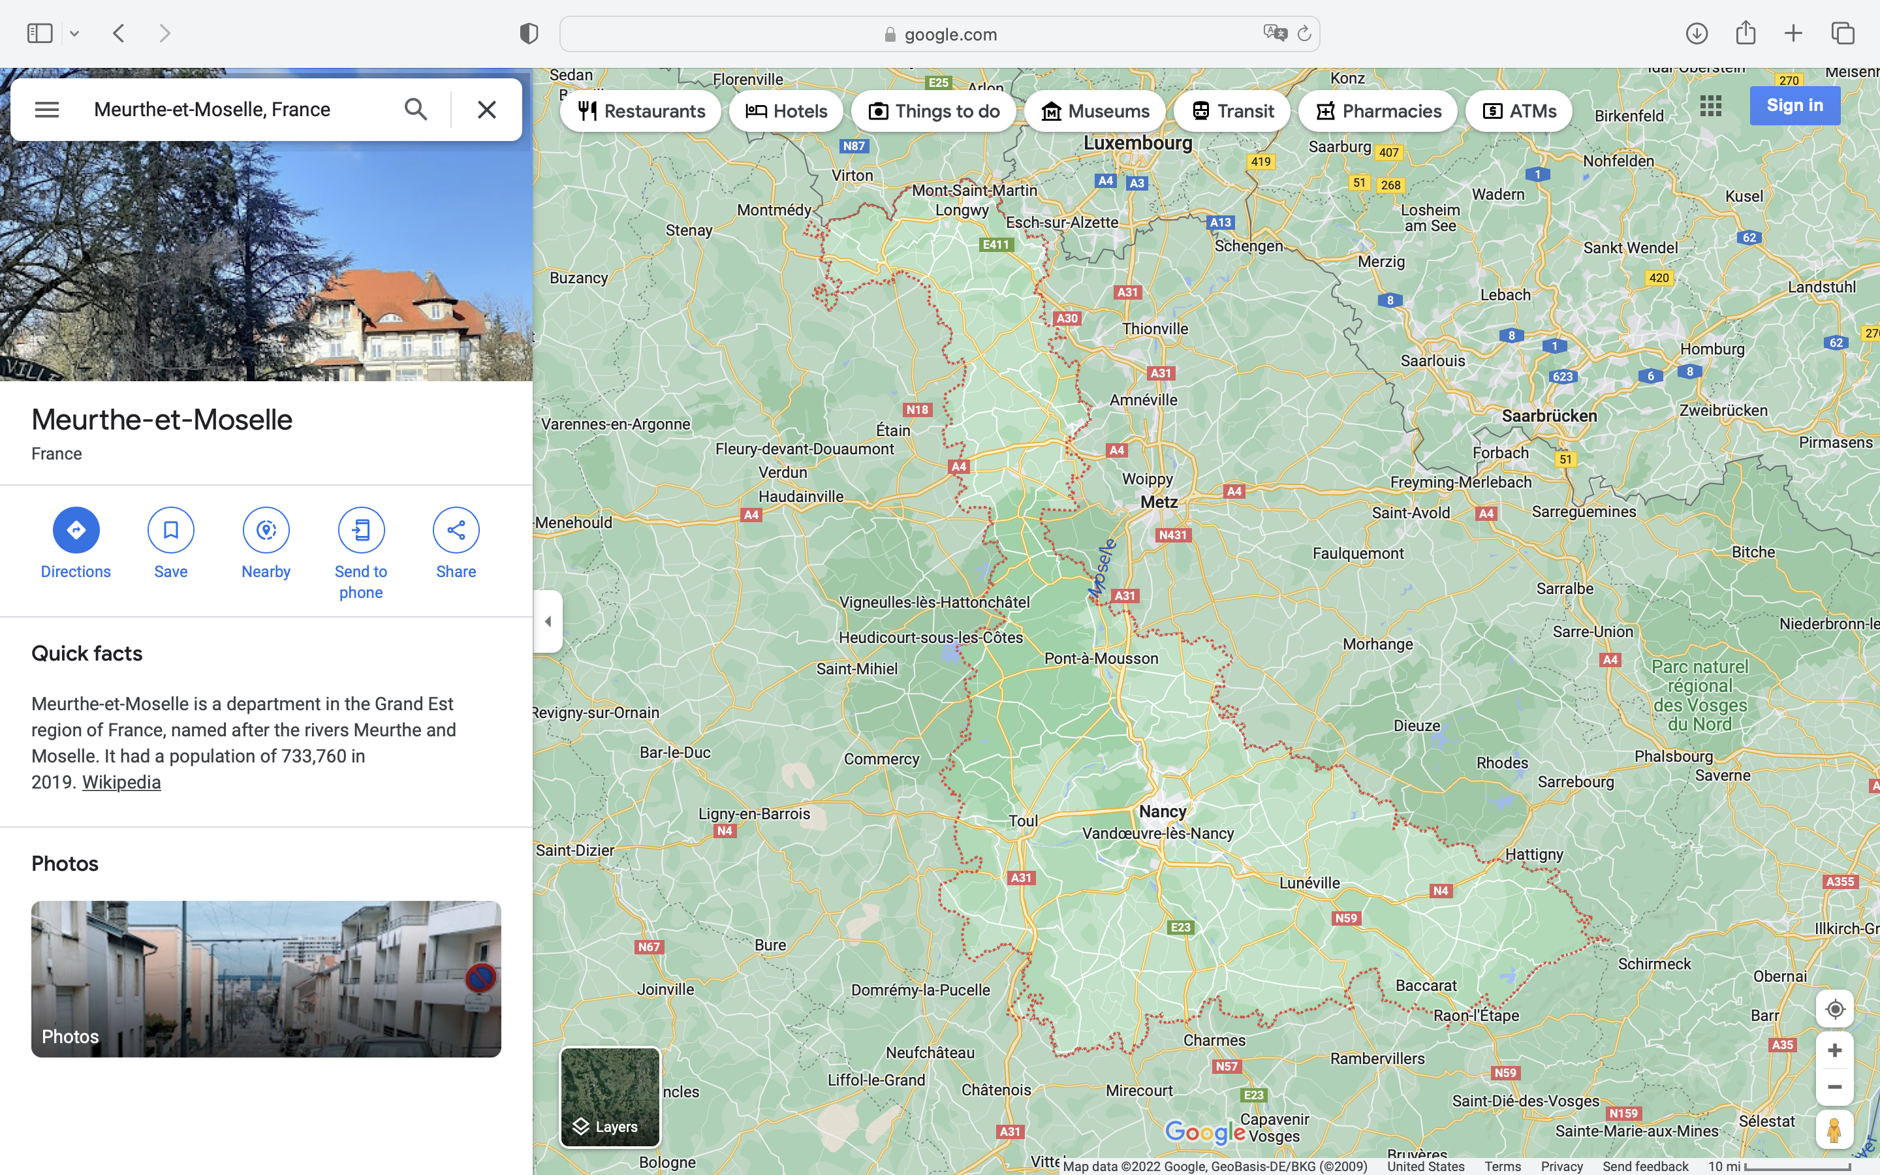Select the Museums filter chip
Viewport: 1880px width, 1175px height.
click(1095, 111)
